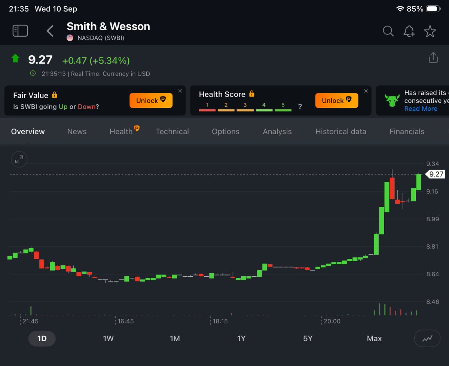The image size is (449, 366).
Task: Tap the lock icon beside Fair Value
Action: (55, 95)
